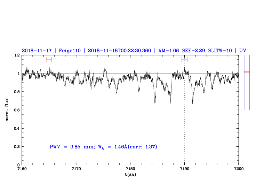Click the 7180 tick label on the x-axis

(x=130, y=169)
